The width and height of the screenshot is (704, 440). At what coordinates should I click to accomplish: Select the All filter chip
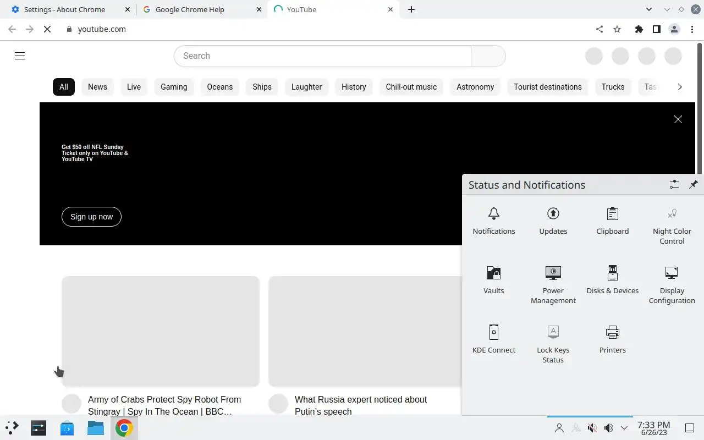(64, 87)
